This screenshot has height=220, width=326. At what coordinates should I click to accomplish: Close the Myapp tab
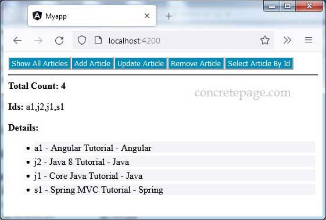click(147, 16)
